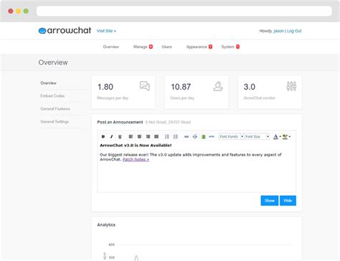Select General Settings in the left sidebar
340x261 pixels.
point(55,122)
